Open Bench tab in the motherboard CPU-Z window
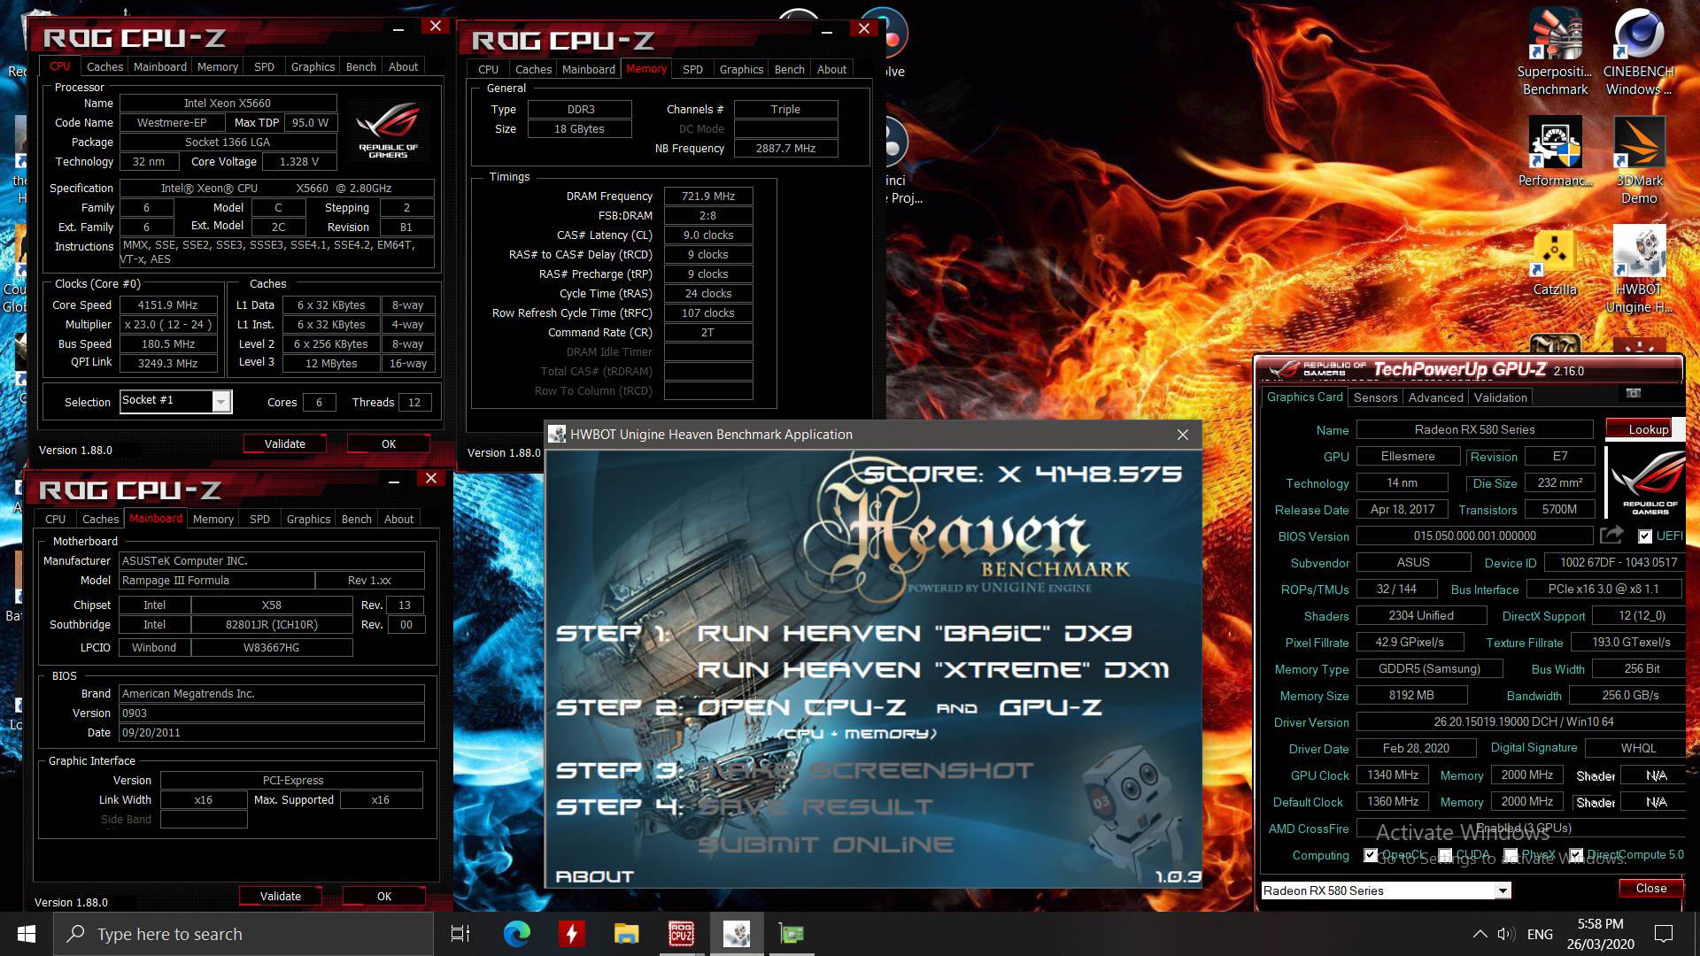The image size is (1700, 956). tap(356, 519)
